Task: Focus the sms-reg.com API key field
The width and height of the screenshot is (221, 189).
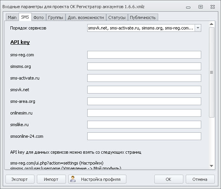Action: click(144, 55)
